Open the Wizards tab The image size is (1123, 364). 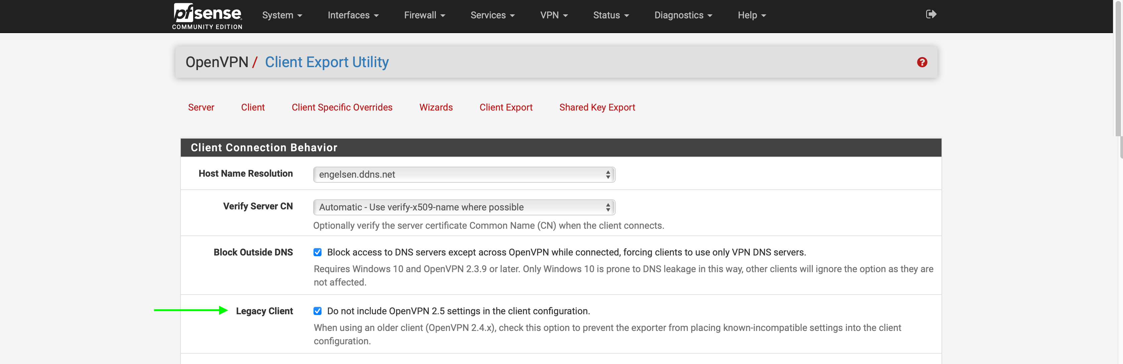pos(436,108)
